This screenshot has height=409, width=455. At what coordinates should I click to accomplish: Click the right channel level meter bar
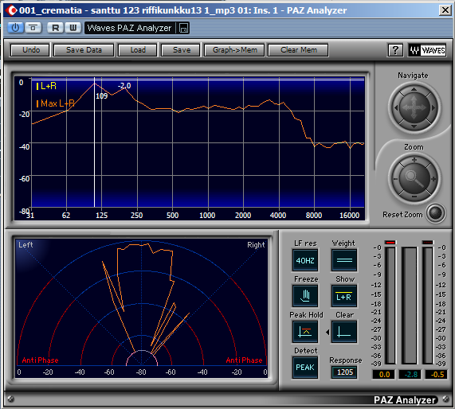point(428,306)
